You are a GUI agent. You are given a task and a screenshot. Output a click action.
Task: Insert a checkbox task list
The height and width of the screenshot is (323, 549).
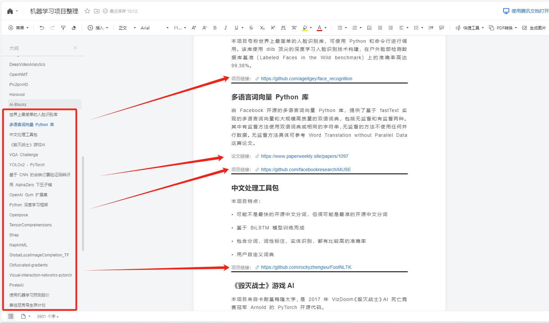click(x=369, y=28)
